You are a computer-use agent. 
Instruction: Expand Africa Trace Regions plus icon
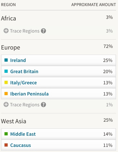[x=6, y=31]
